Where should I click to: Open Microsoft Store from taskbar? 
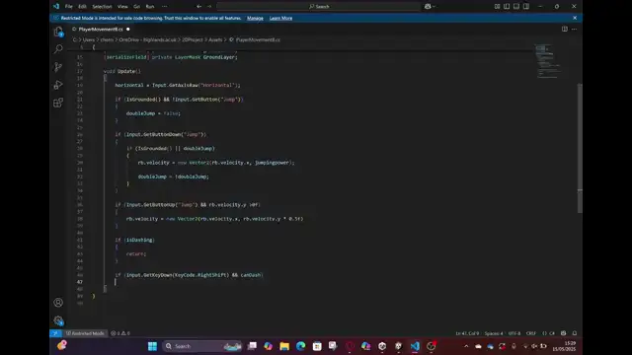(x=317, y=346)
